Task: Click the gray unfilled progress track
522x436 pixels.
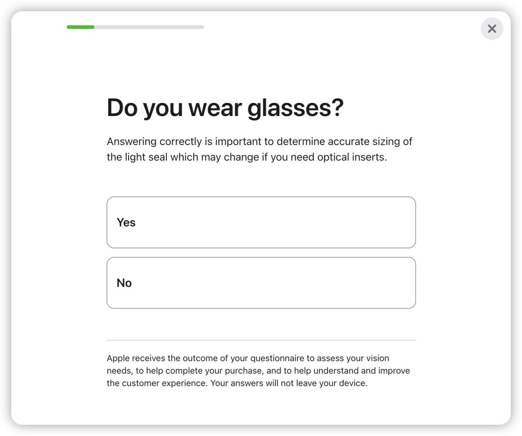Action: (x=149, y=27)
